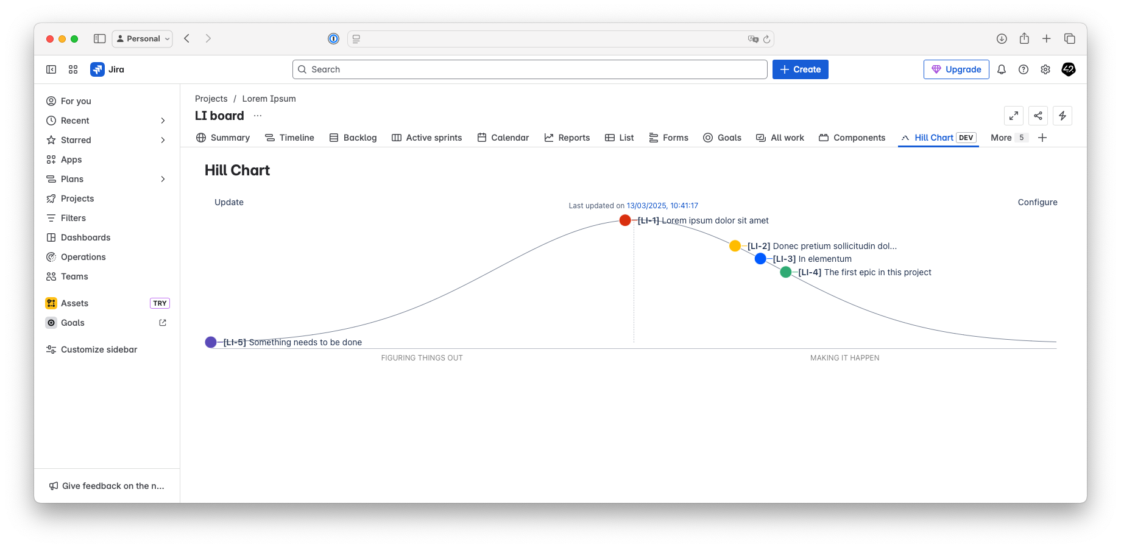Click the lightning automation icon
This screenshot has height=548, width=1121.
click(1063, 116)
